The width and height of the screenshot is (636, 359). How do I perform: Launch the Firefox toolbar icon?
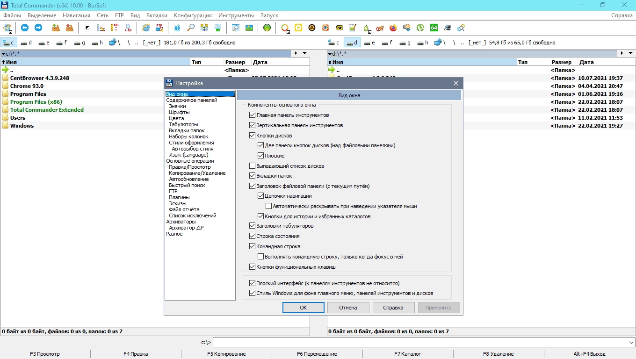click(x=393, y=28)
